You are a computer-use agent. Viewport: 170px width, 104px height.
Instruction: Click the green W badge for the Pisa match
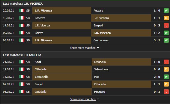[x=166, y=77]
